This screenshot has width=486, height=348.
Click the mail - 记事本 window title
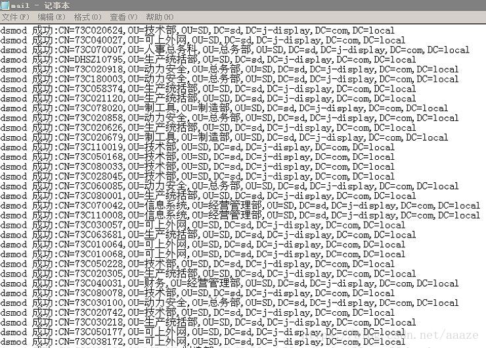point(40,5)
